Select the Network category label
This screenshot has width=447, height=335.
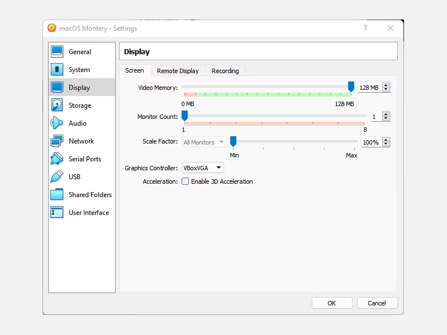[81, 141]
